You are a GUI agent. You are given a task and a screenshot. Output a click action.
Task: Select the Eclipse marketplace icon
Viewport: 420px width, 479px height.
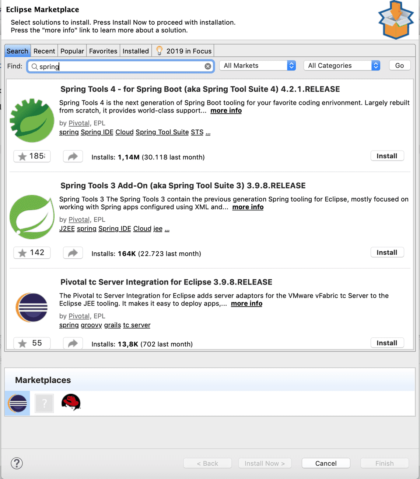point(17,403)
